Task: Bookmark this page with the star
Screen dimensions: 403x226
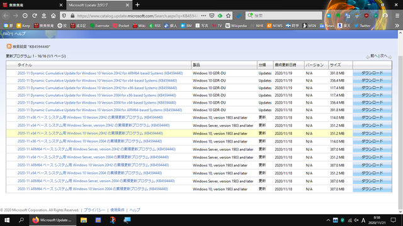Action: pyautogui.click(x=228, y=16)
